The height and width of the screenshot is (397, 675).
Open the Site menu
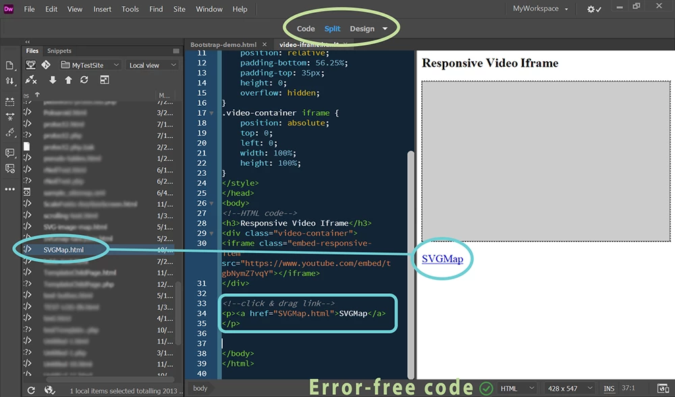pos(179,9)
